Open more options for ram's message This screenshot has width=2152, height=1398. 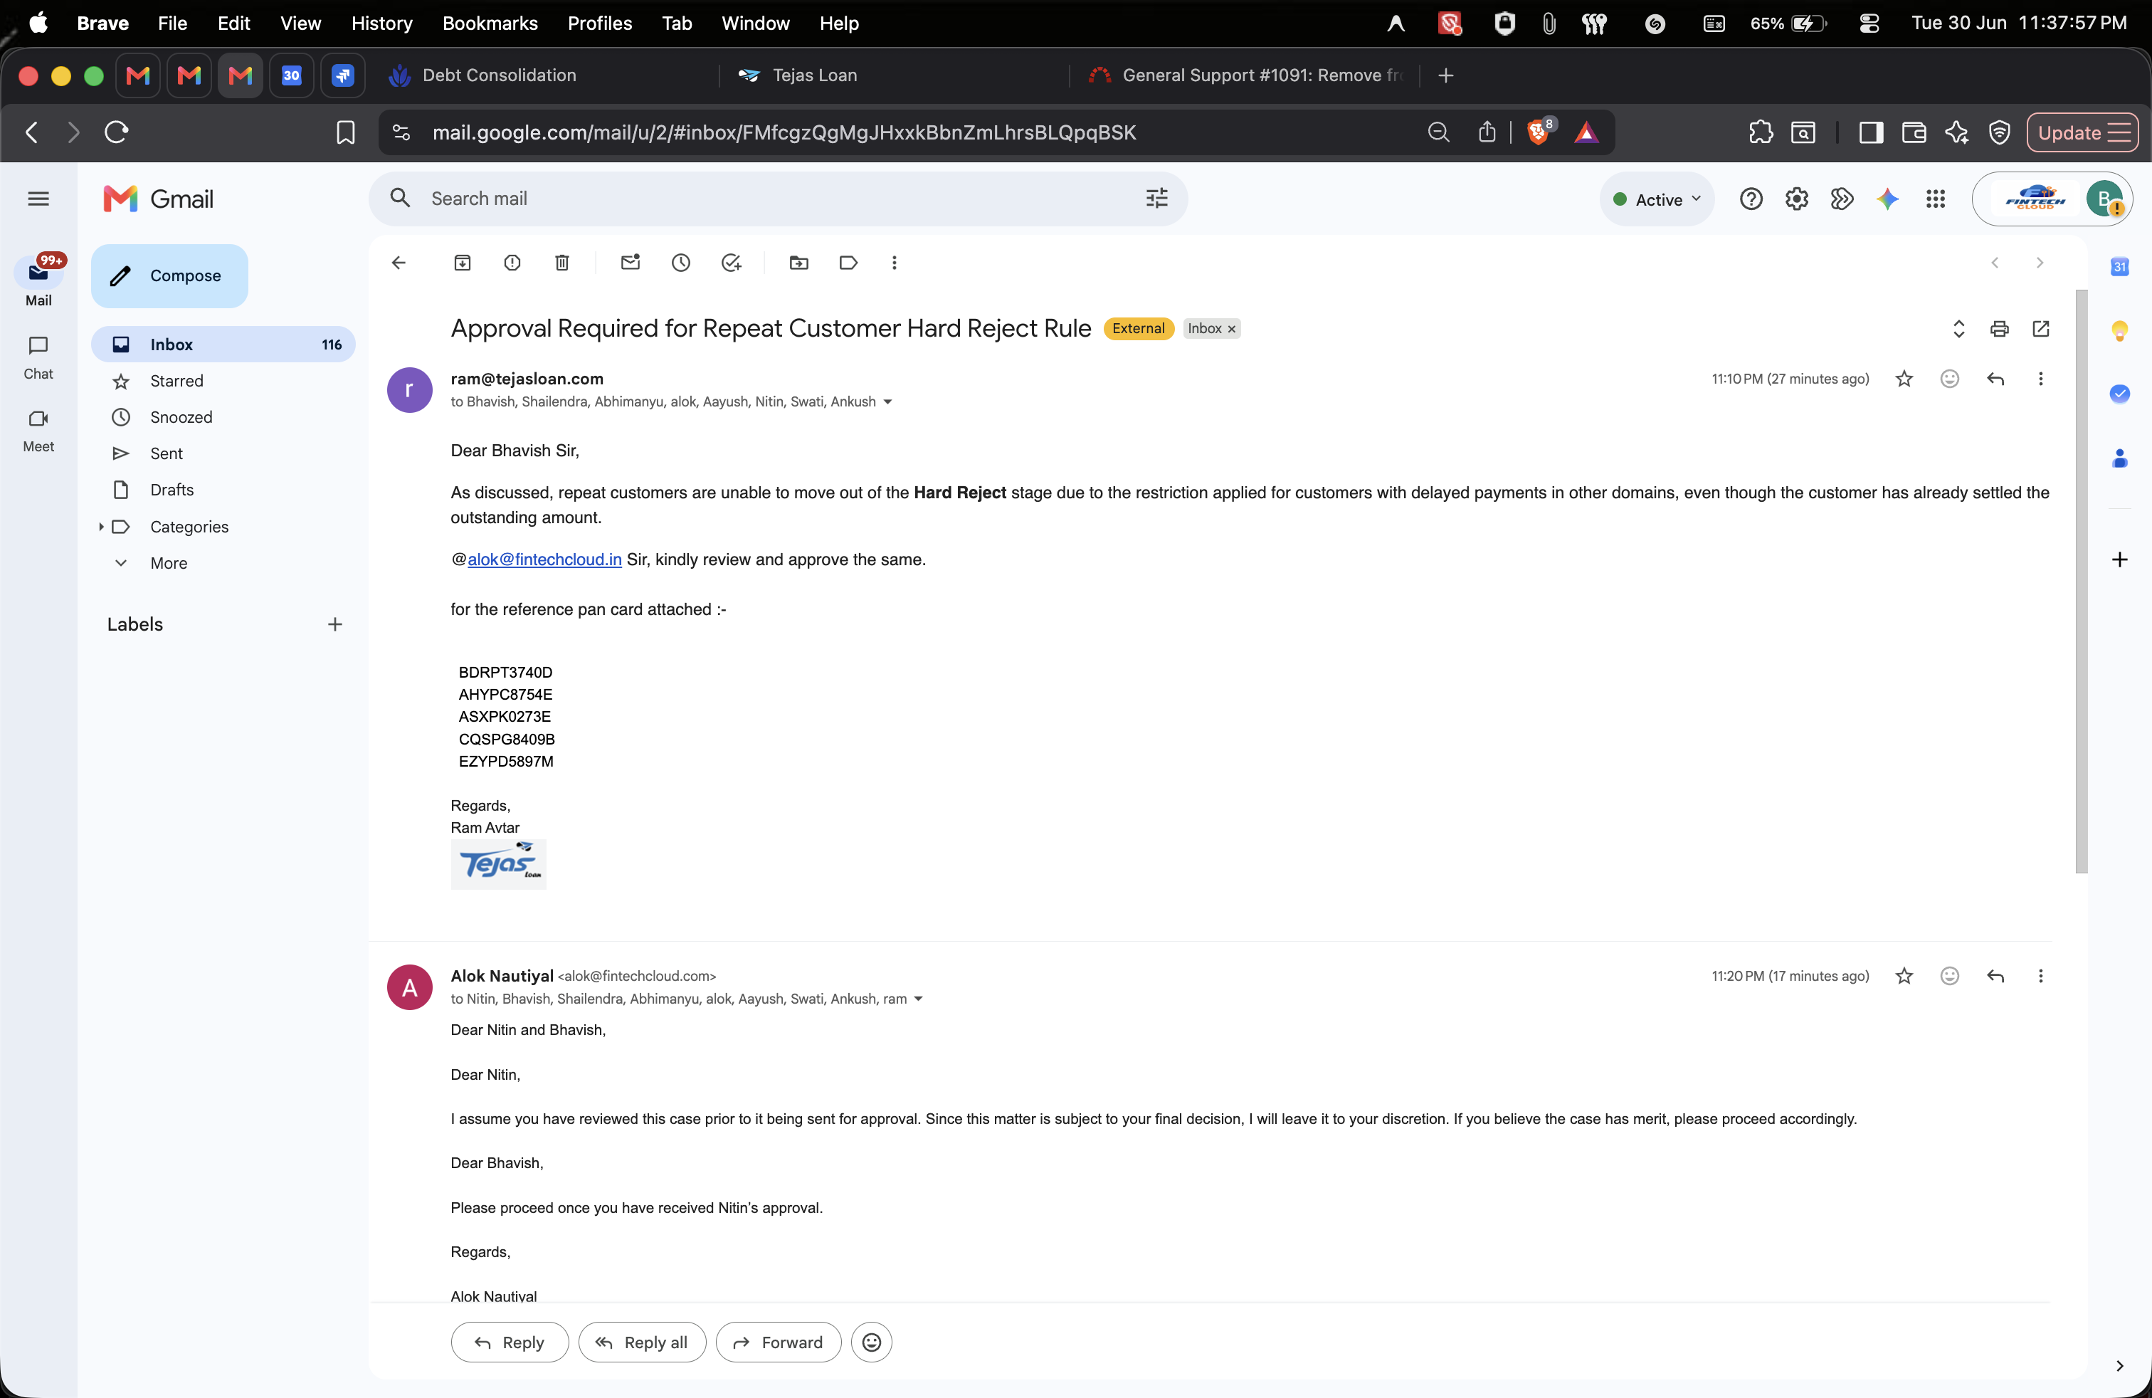point(2041,379)
